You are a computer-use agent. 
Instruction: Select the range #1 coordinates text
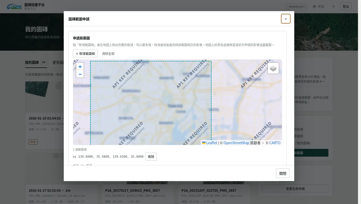[x=111, y=157]
